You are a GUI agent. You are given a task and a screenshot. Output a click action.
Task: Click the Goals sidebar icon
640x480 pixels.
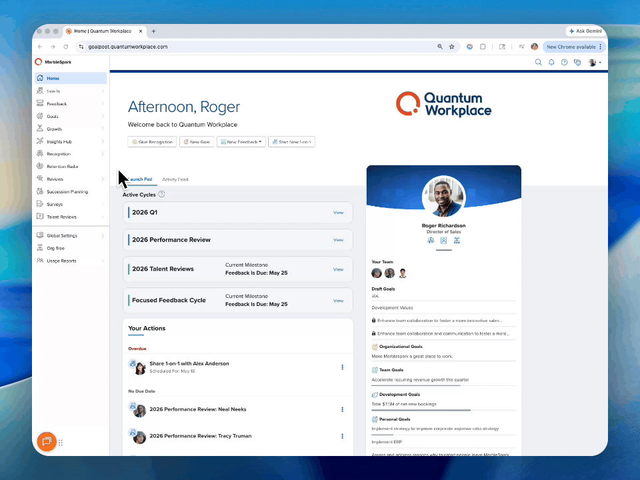pyautogui.click(x=40, y=116)
